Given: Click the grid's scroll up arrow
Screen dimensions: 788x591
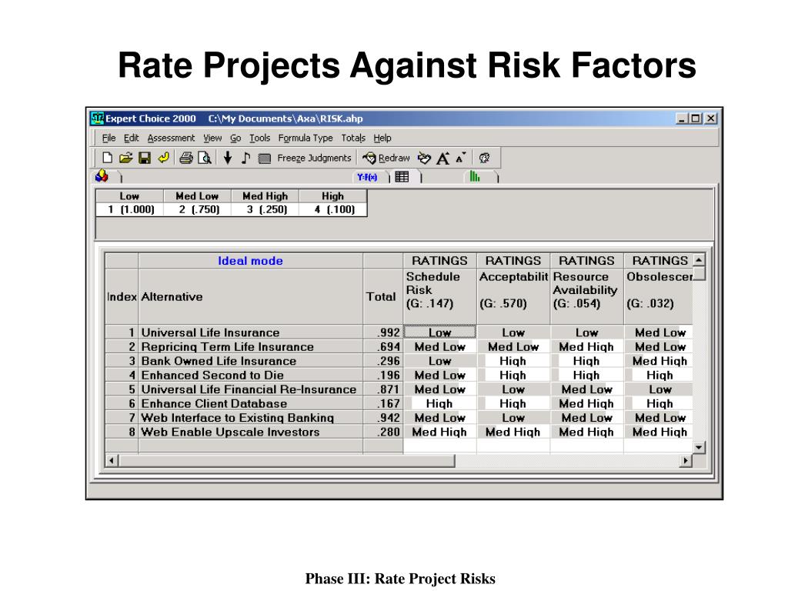Looking at the screenshot, I should [699, 260].
